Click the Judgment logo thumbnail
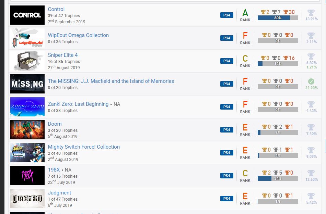This screenshot has height=214, width=326. point(27,199)
